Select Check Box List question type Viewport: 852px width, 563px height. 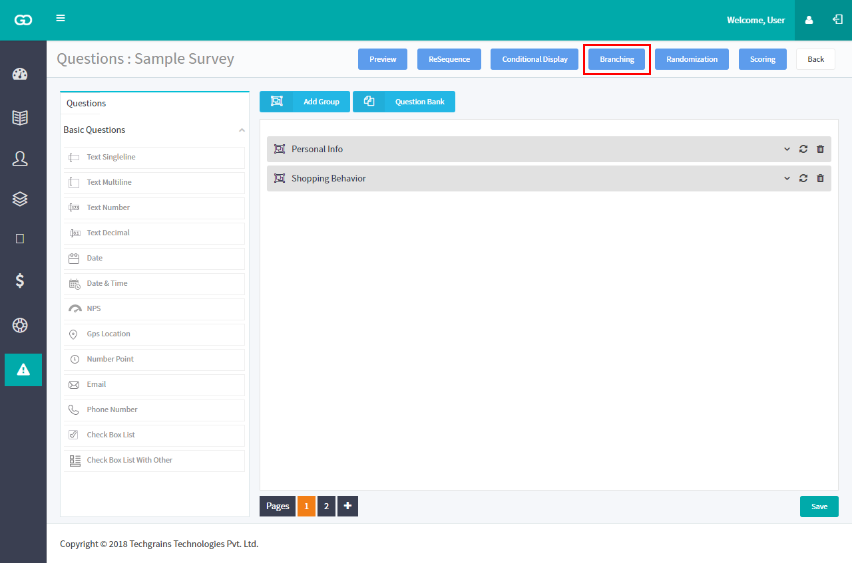tap(154, 435)
